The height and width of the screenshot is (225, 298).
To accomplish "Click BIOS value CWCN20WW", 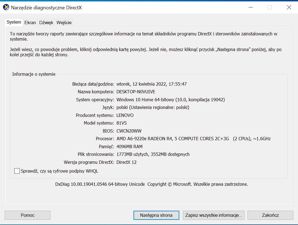I will point(129,131).
